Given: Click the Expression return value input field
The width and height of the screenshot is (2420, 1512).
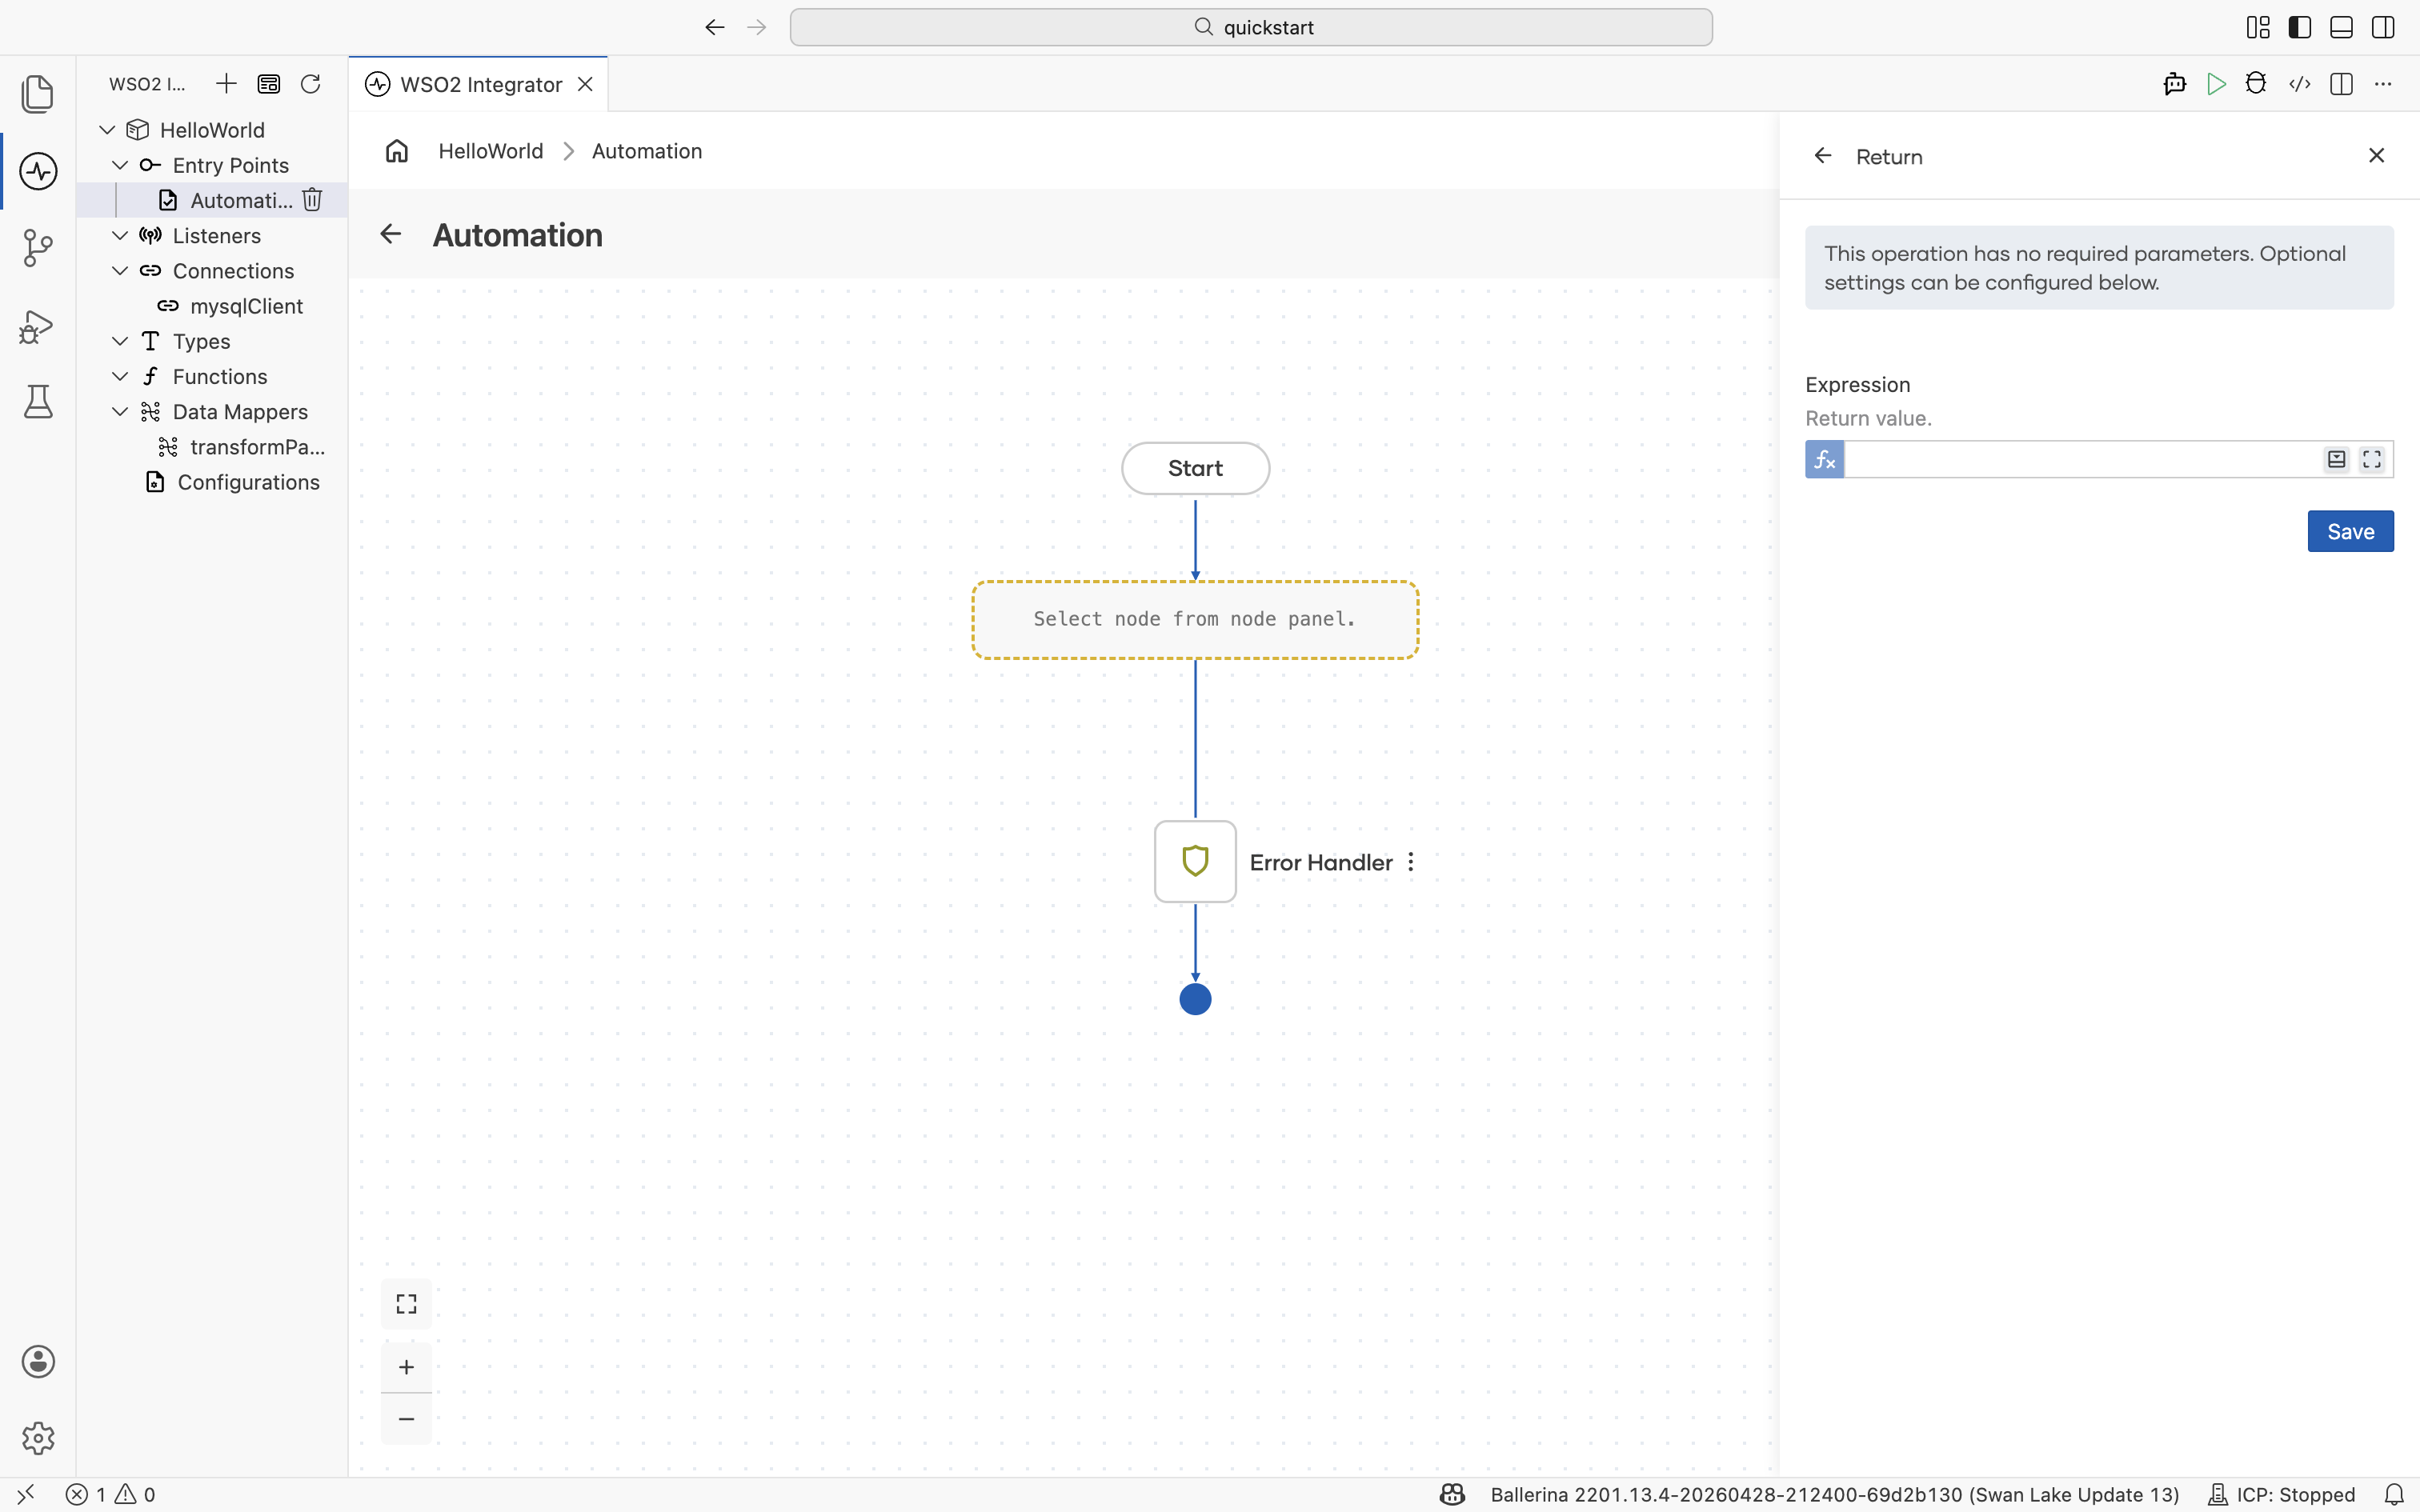Looking at the screenshot, I should (2080, 460).
